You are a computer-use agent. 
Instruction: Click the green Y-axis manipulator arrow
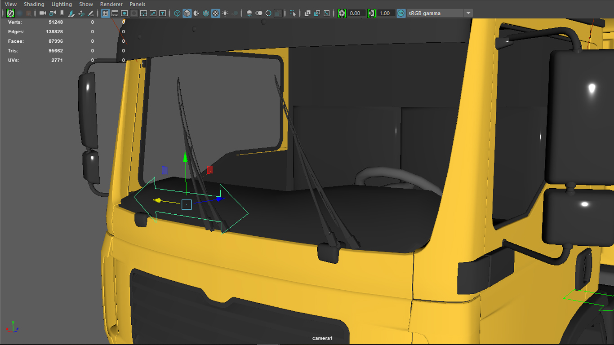[x=185, y=157]
